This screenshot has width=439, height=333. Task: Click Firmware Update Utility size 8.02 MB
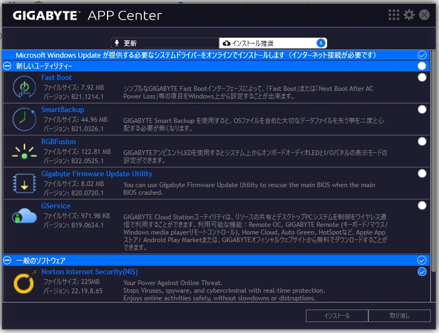[x=73, y=184]
